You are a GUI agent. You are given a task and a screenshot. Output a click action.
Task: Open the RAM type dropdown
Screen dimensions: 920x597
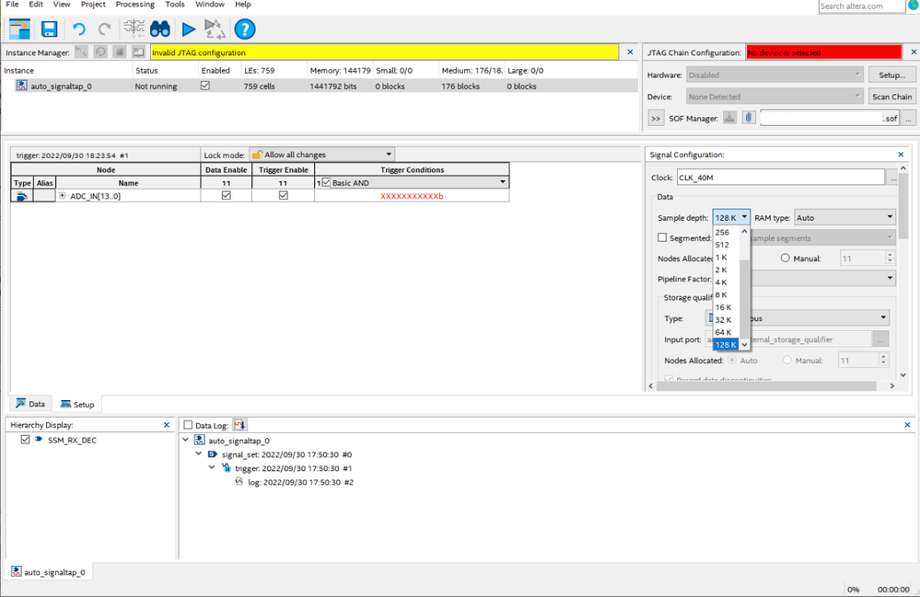pos(844,218)
